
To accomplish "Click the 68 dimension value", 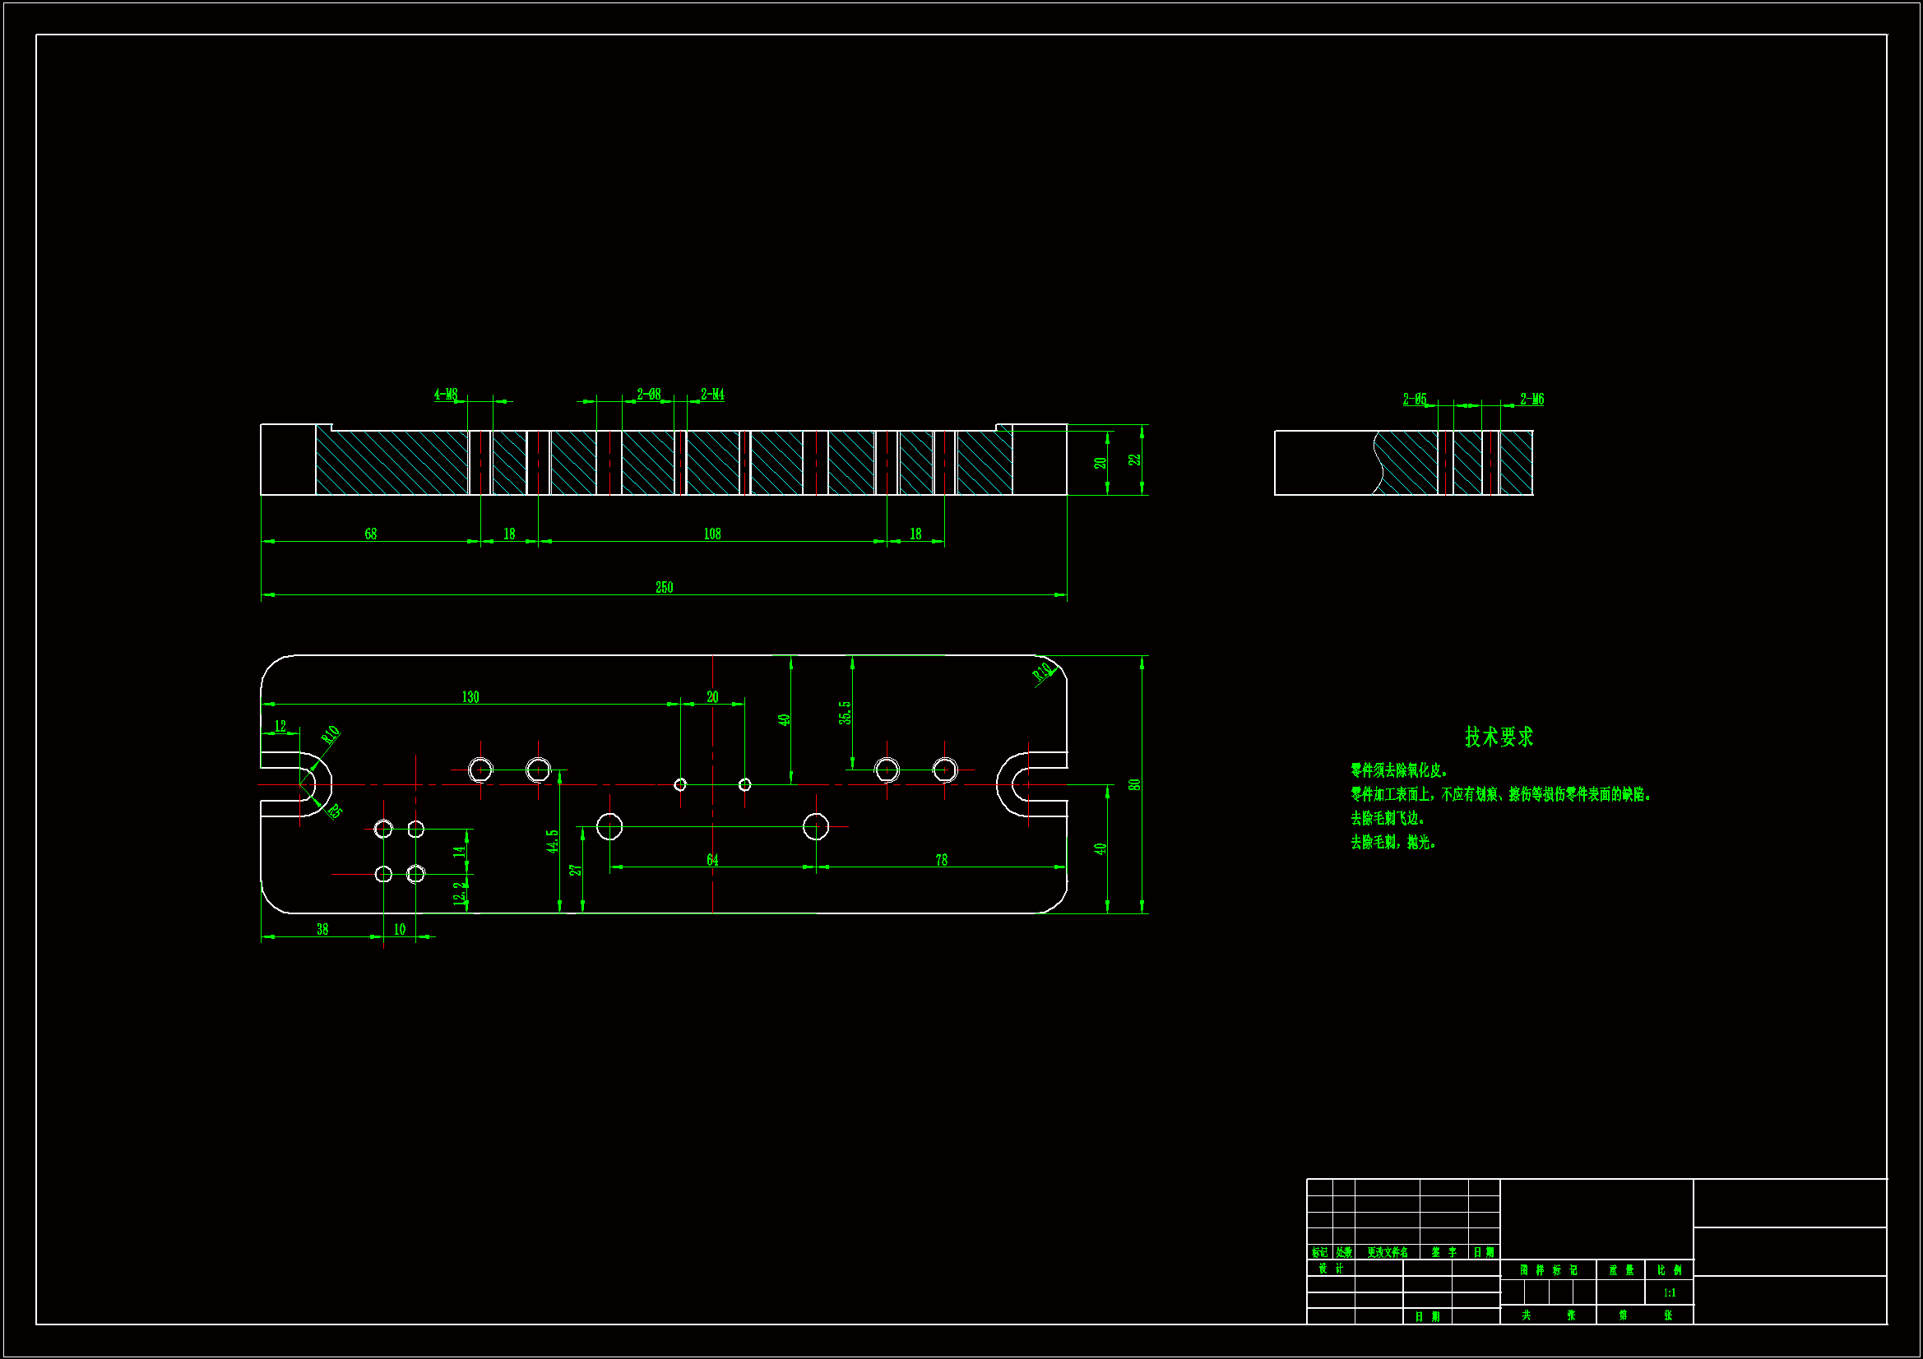I will tap(370, 534).
